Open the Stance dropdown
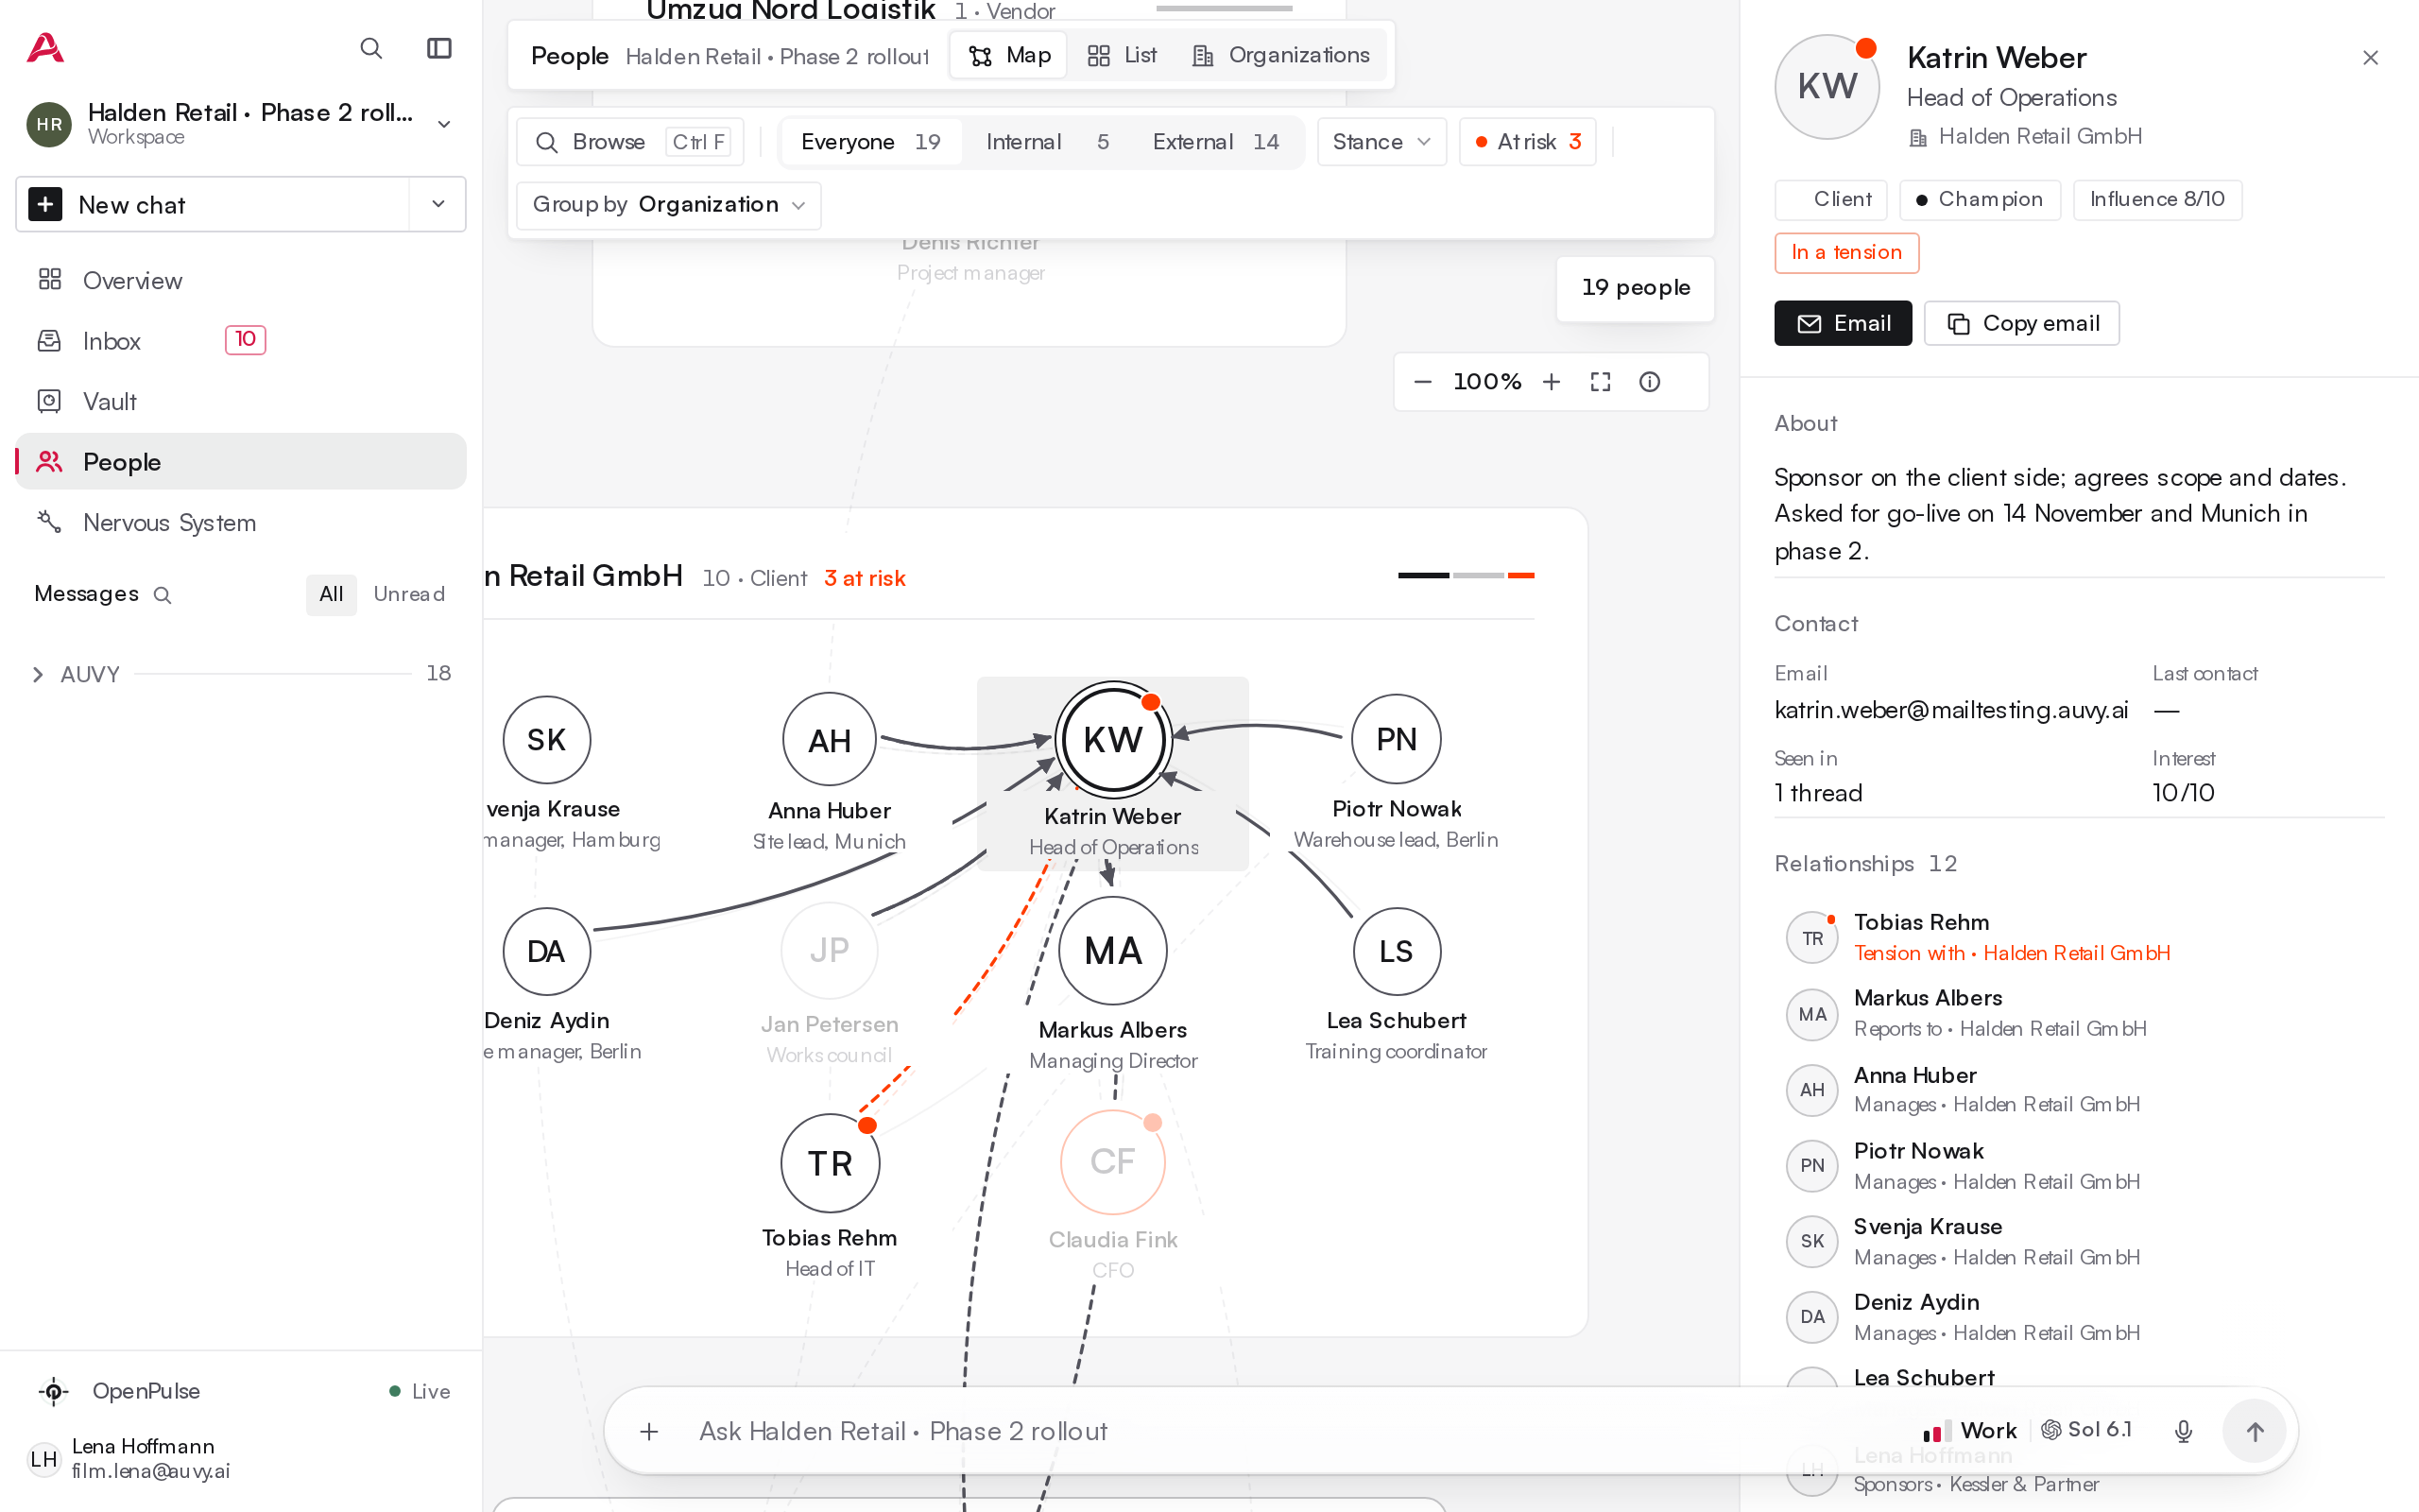 (x=1381, y=142)
